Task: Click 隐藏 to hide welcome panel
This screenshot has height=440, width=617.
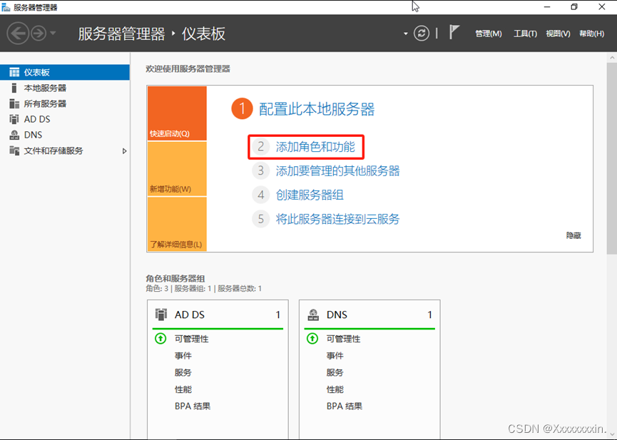Action: point(573,235)
